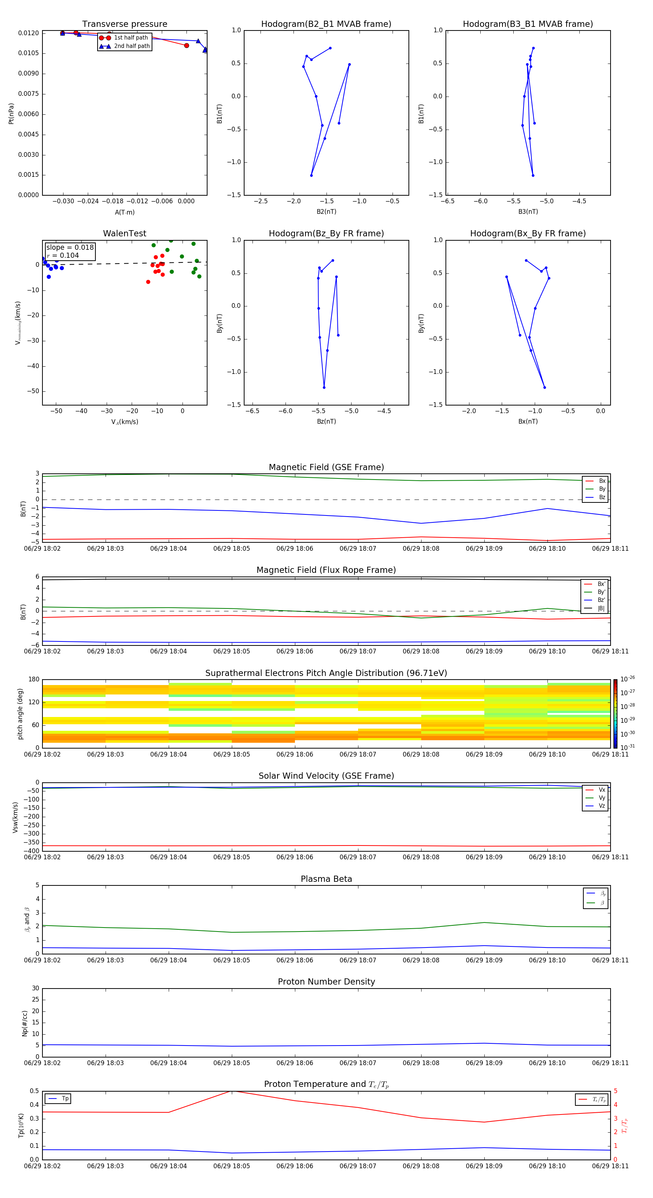The height and width of the screenshot is (1198, 653).
Task: Click the '0.0120' y-tick of transverse pressure
Action: tap(28, 33)
